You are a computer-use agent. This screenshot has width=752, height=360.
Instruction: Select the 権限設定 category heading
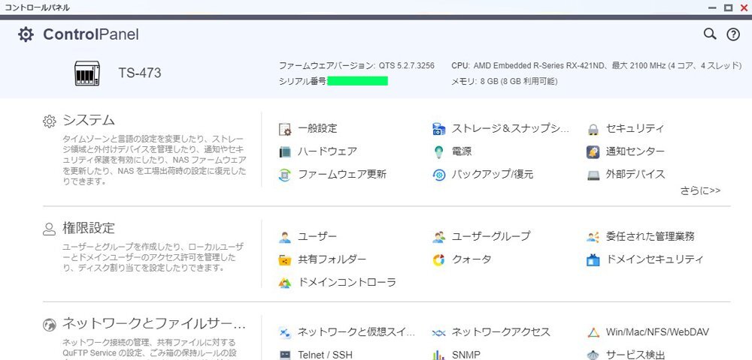[x=88, y=228]
